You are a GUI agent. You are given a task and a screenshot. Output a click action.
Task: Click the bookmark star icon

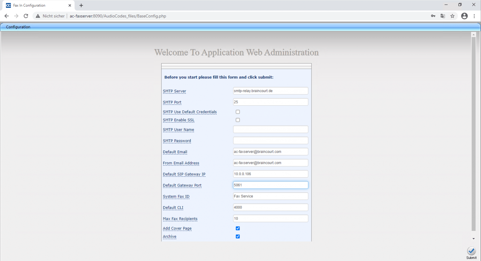pos(453,16)
